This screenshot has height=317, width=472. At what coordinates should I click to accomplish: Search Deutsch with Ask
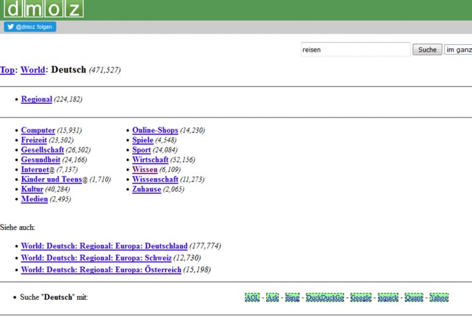click(272, 297)
